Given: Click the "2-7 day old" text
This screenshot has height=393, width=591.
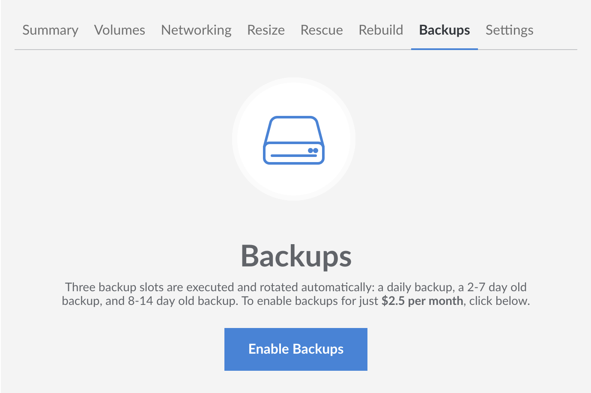Looking at the screenshot, I should point(497,287).
